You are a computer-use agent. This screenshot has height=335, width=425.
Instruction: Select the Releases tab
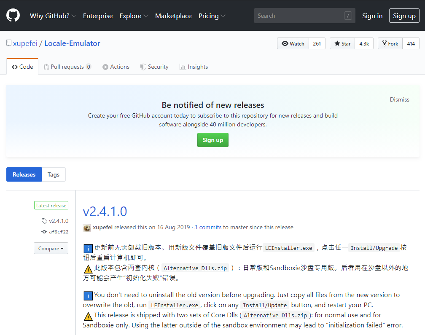tap(24, 174)
